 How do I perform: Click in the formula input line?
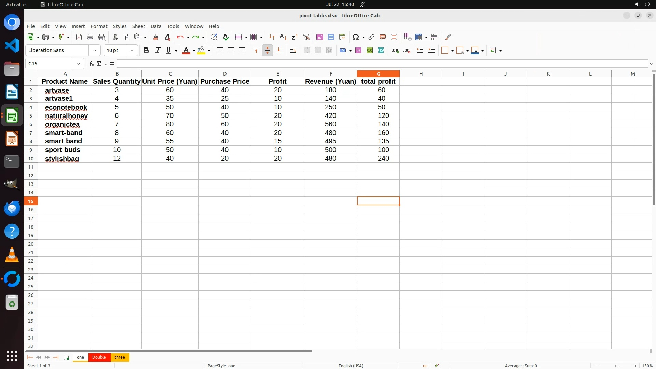(376, 64)
